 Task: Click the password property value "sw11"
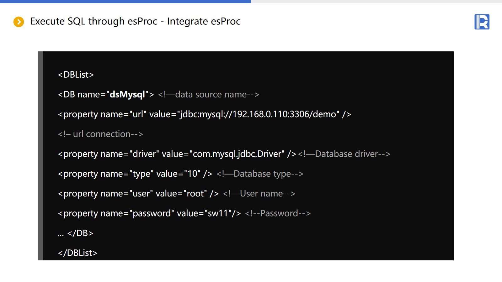(x=218, y=213)
